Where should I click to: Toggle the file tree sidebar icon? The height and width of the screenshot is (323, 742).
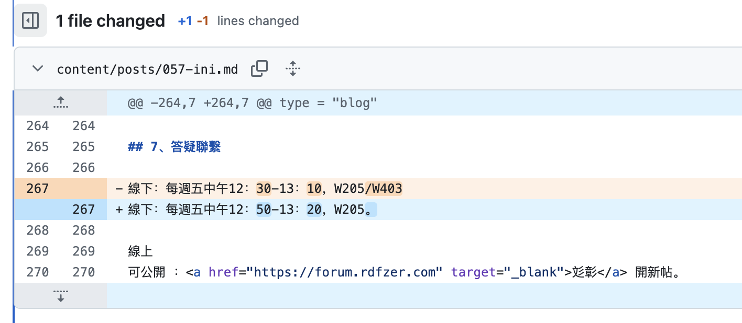(30, 21)
